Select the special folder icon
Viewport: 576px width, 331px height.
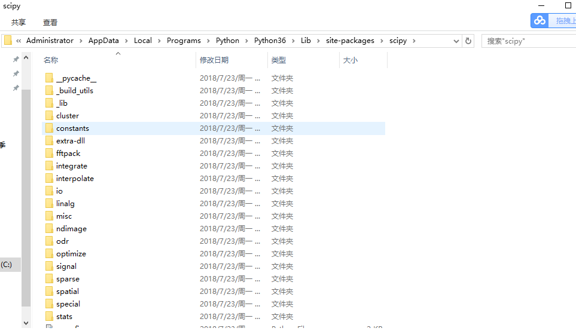pyautogui.click(x=49, y=304)
